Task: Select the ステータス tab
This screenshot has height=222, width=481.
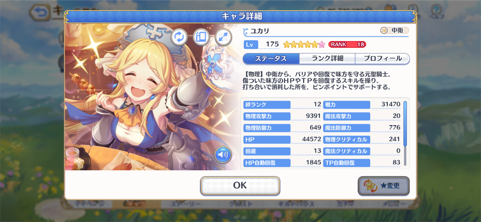Action: pyautogui.click(x=271, y=59)
